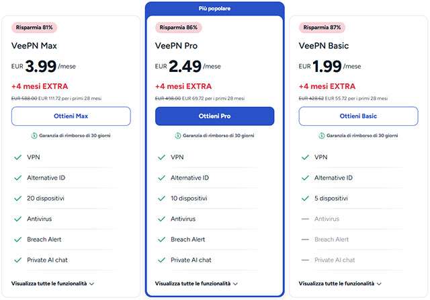Click the checkmark beside 10 dispositivi
This screenshot has height=300, width=430.
[161, 198]
